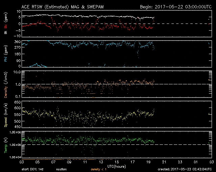Click the "650" tick label in Speed panel
Image resolution: width=216 pixels, height=172 pixels.
tap(18, 102)
